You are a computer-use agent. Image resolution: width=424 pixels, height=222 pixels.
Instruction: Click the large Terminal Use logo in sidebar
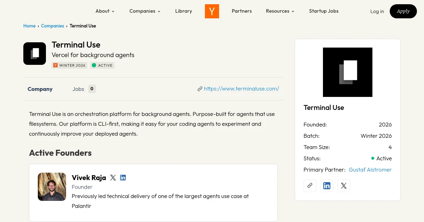pyautogui.click(x=348, y=72)
